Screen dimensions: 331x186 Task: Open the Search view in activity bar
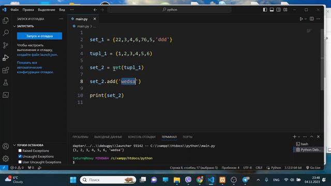click(6, 33)
